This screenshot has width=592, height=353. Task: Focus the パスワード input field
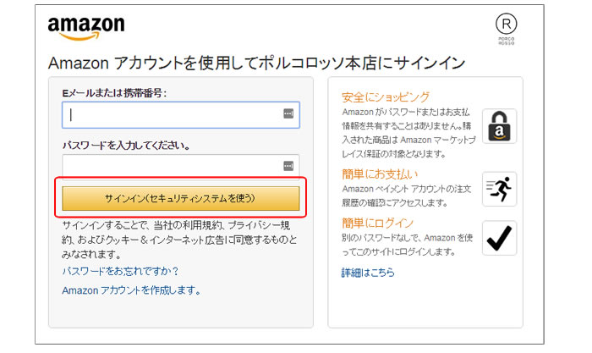(x=169, y=166)
